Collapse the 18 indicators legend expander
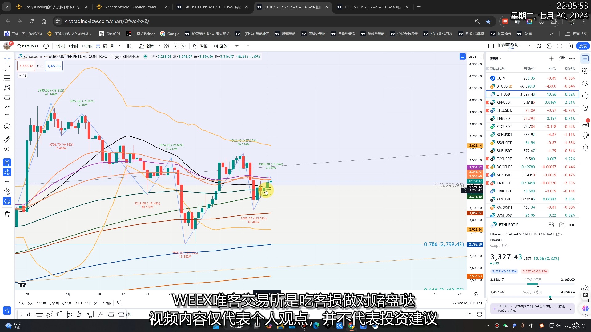591x332 pixels. [23, 75]
